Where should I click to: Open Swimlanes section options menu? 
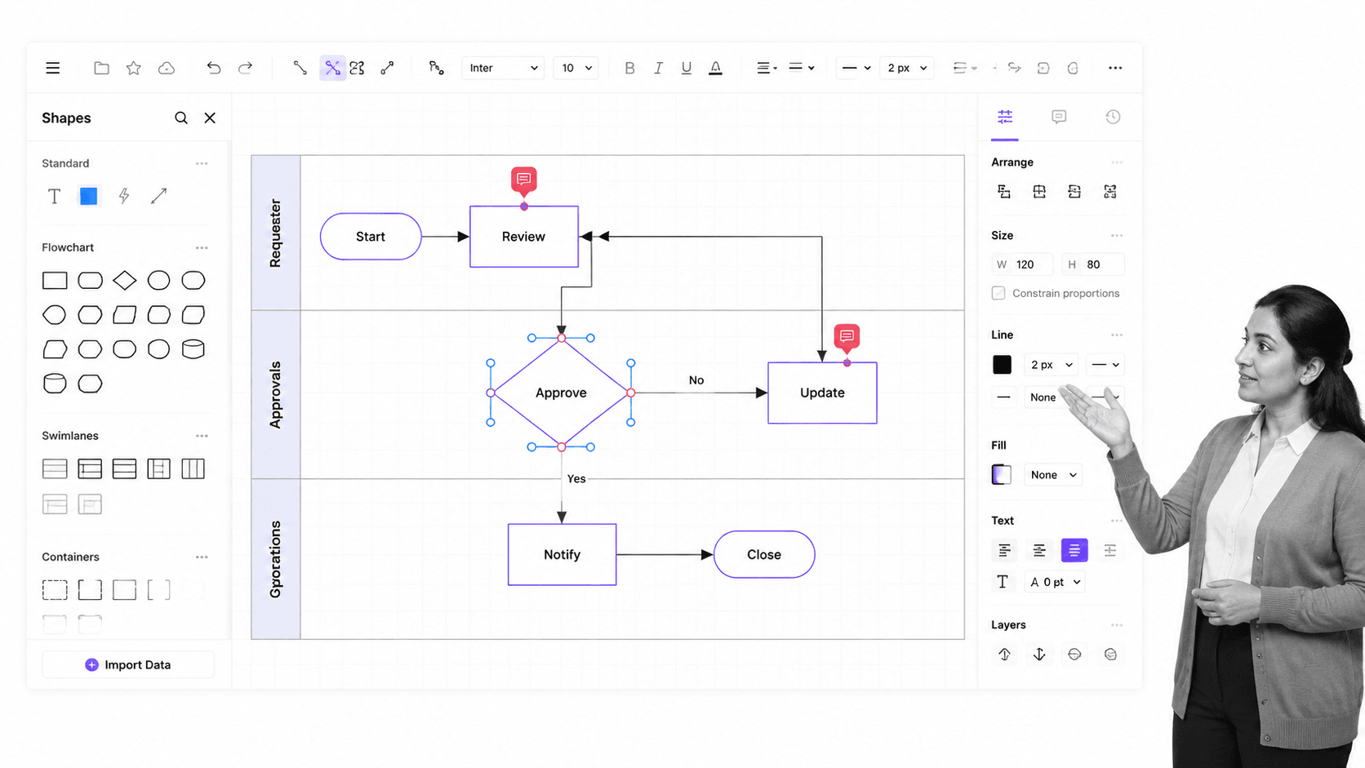pyautogui.click(x=202, y=436)
